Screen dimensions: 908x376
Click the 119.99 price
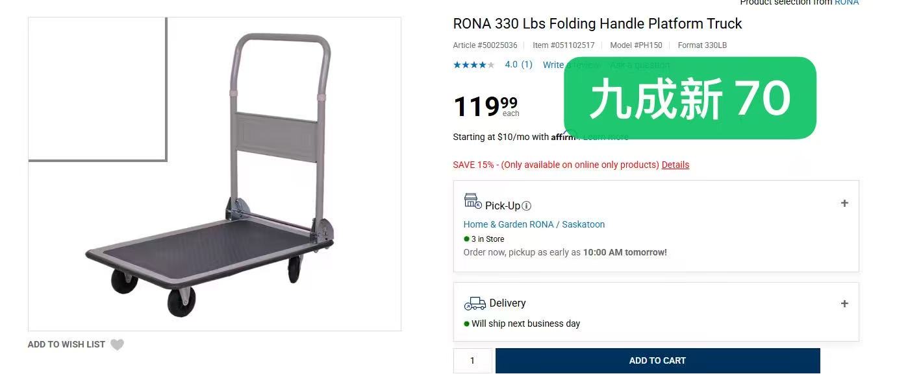click(x=485, y=106)
